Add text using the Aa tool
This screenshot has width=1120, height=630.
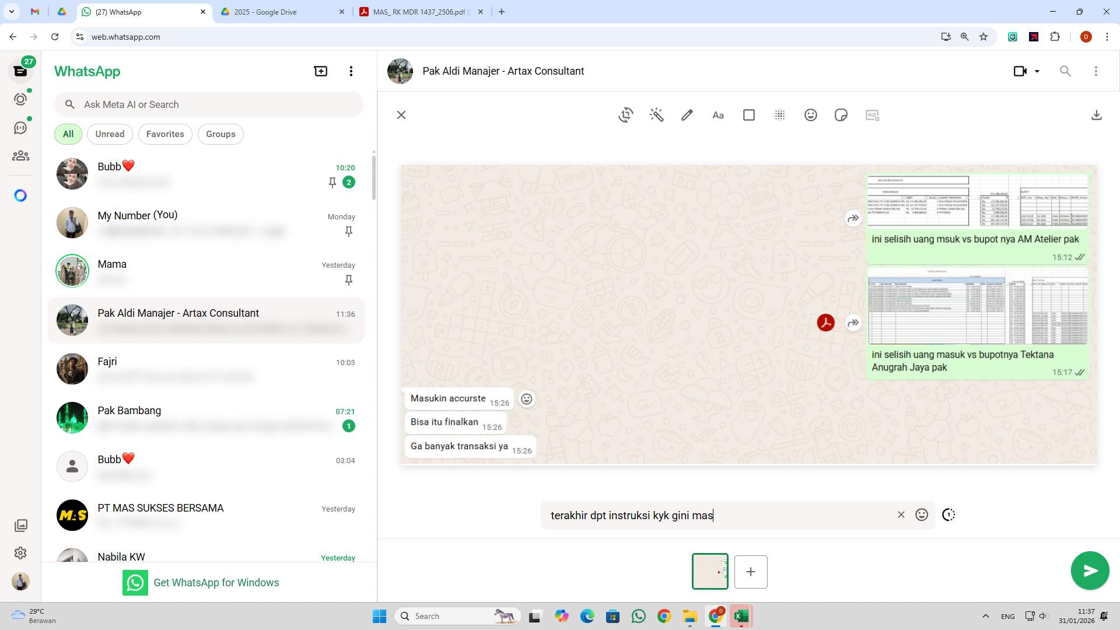[x=717, y=115]
